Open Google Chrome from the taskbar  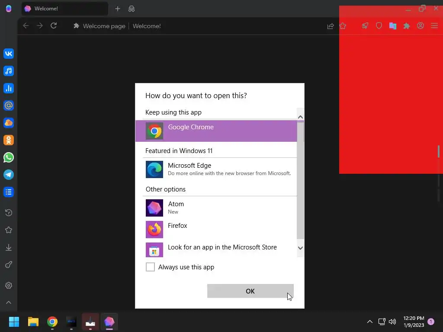click(52, 322)
